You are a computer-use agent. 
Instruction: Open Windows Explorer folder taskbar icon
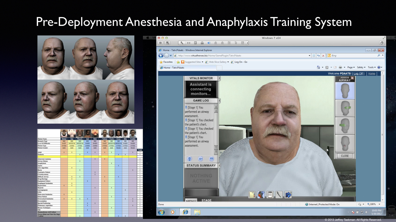point(197,212)
